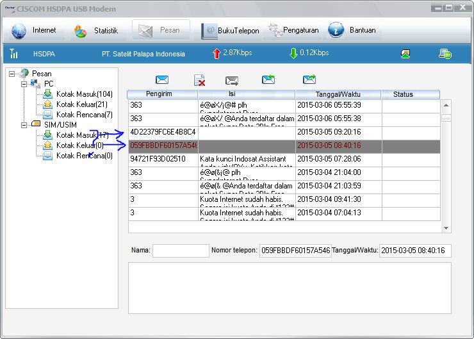This screenshot has width=474, height=339.
Task: Collapse the Pesan tree root
Action: (12, 74)
